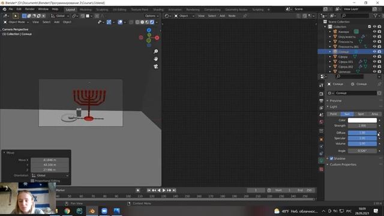Click the outliner filter funnel icon

point(376,16)
